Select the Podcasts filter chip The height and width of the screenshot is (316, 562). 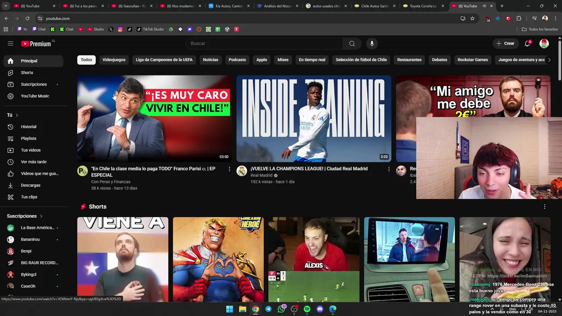[237, 60]
